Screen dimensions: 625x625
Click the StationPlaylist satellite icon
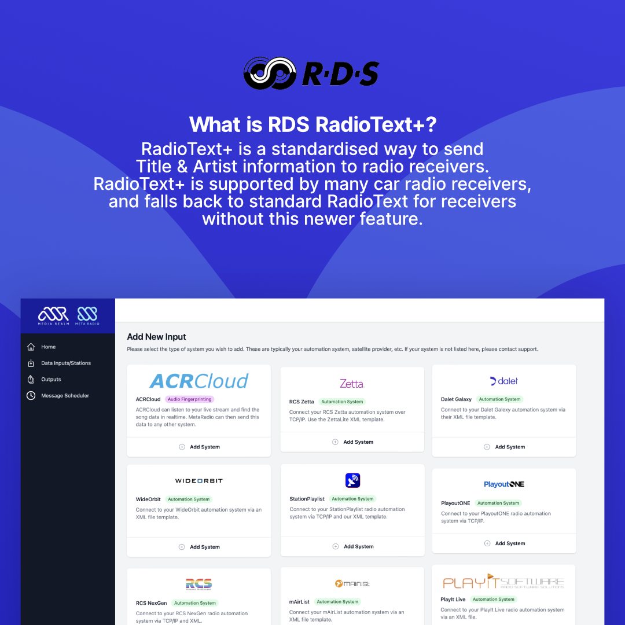[353, 480]
